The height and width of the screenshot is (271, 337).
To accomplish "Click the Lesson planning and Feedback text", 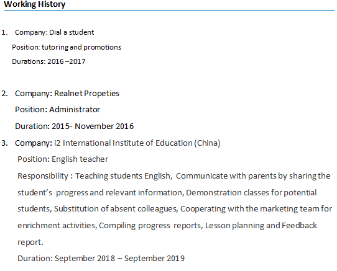I will tap(261, 226).
